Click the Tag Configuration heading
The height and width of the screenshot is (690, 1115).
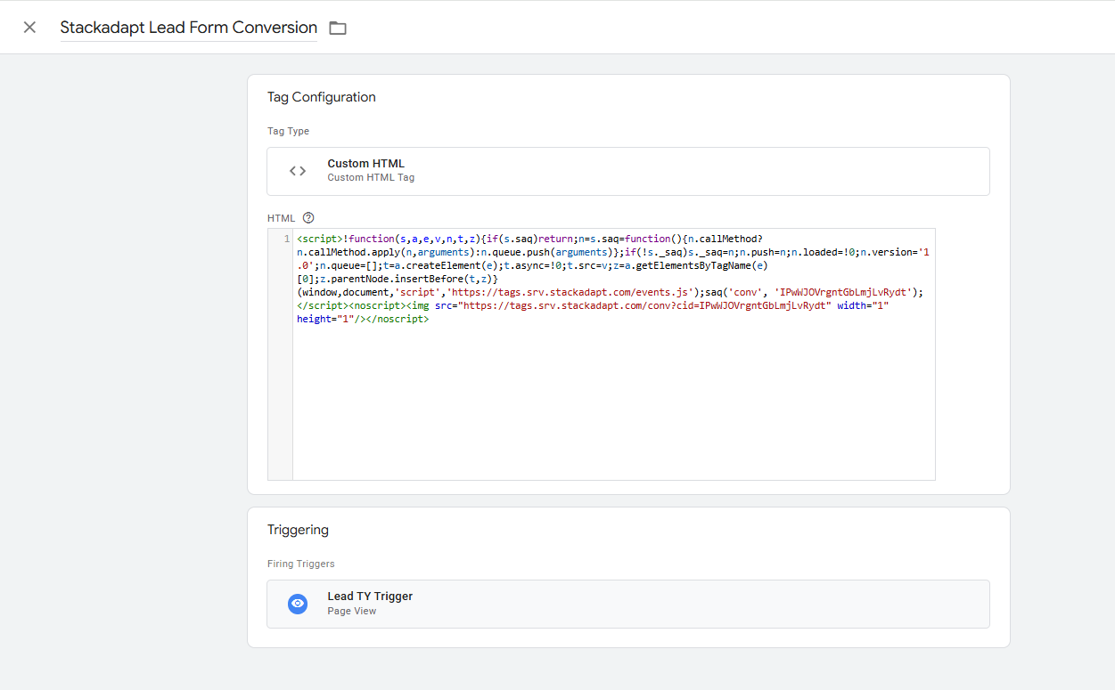(322, 97)
